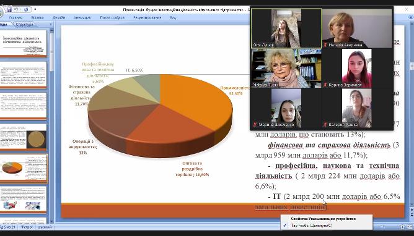Screen dimensions: 414x236
Task: Expand the quick access toolbar customize arrow
Action: pyautogui.click(x=35, y=9)
